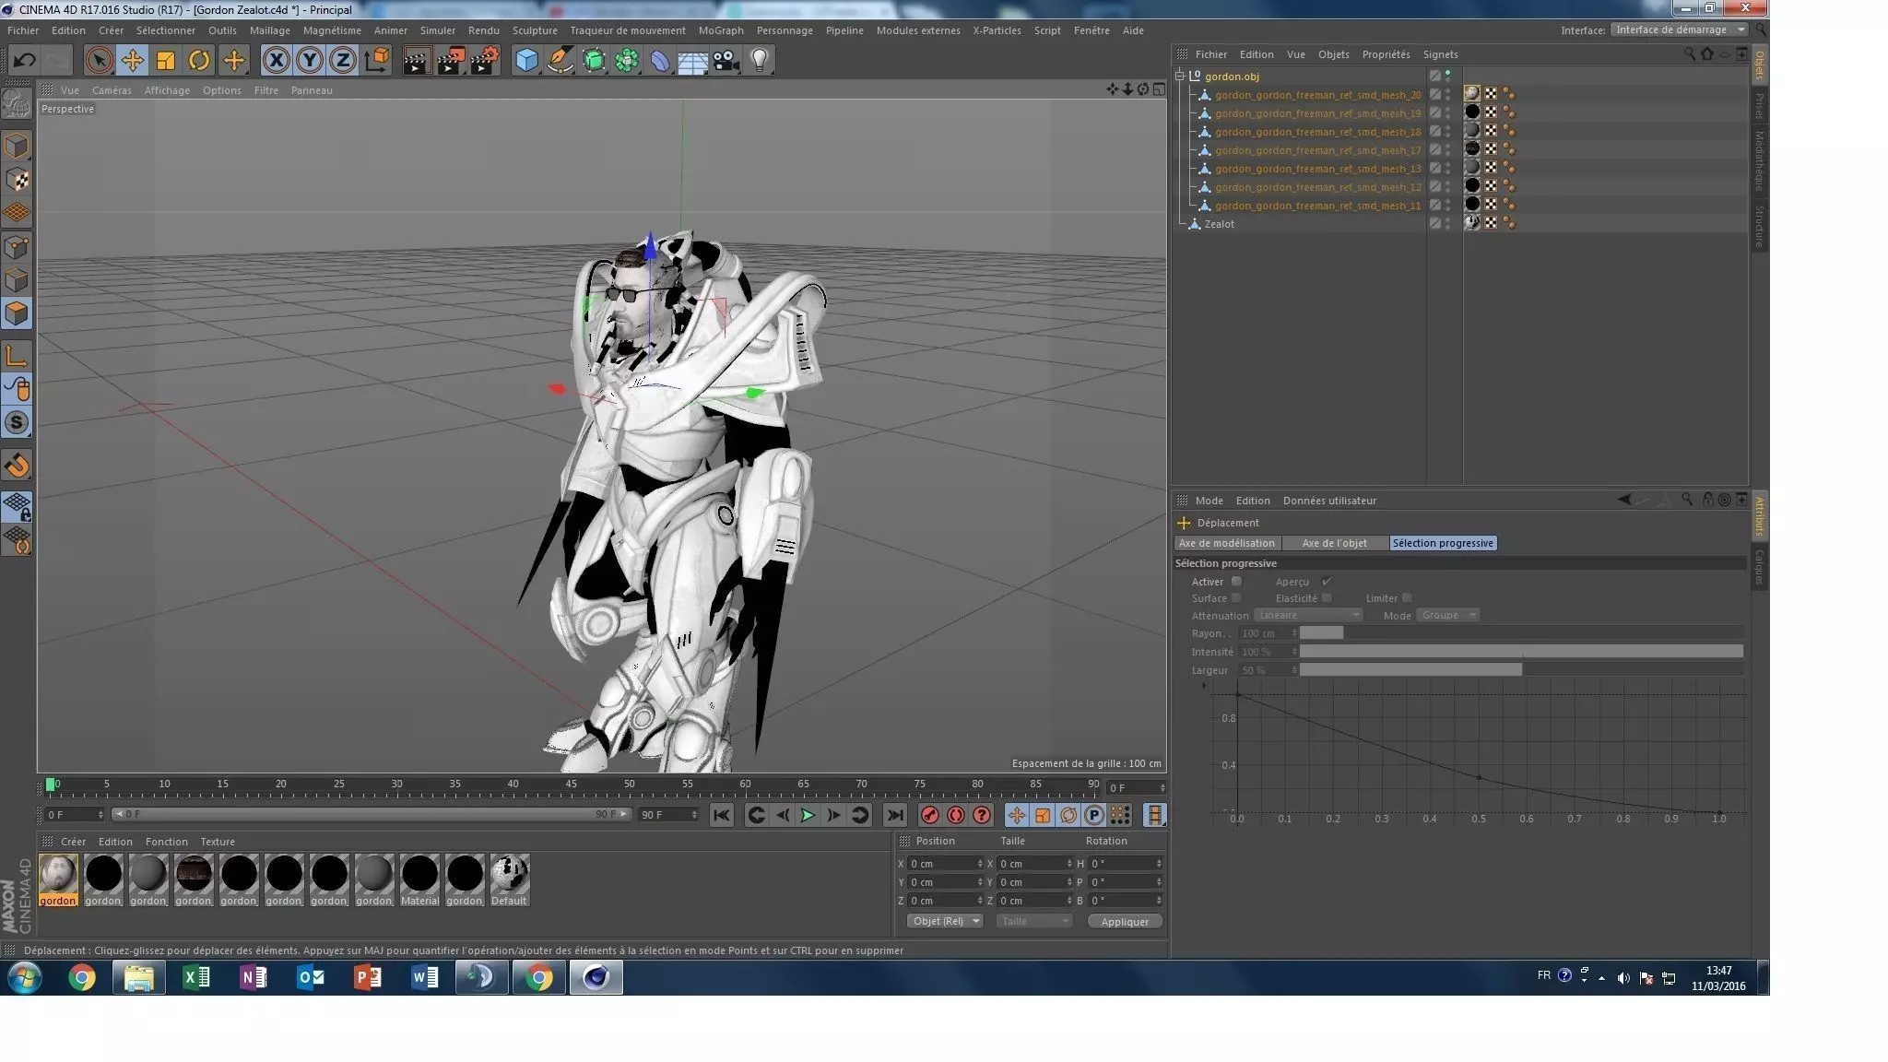Toggle the X axis lock

276,61
